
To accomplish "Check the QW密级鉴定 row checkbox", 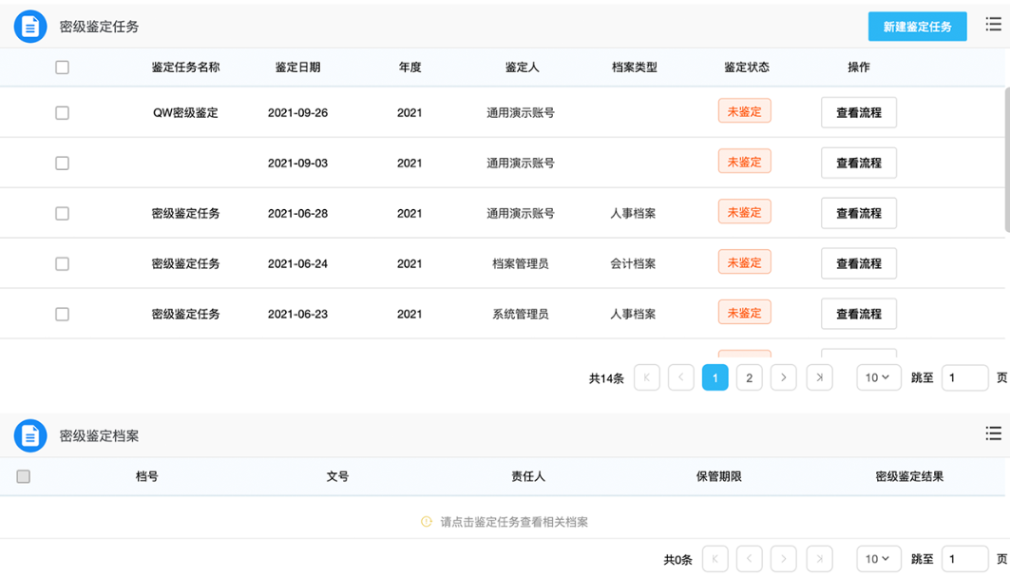I will pyautogui.click(x=62, y=112).
